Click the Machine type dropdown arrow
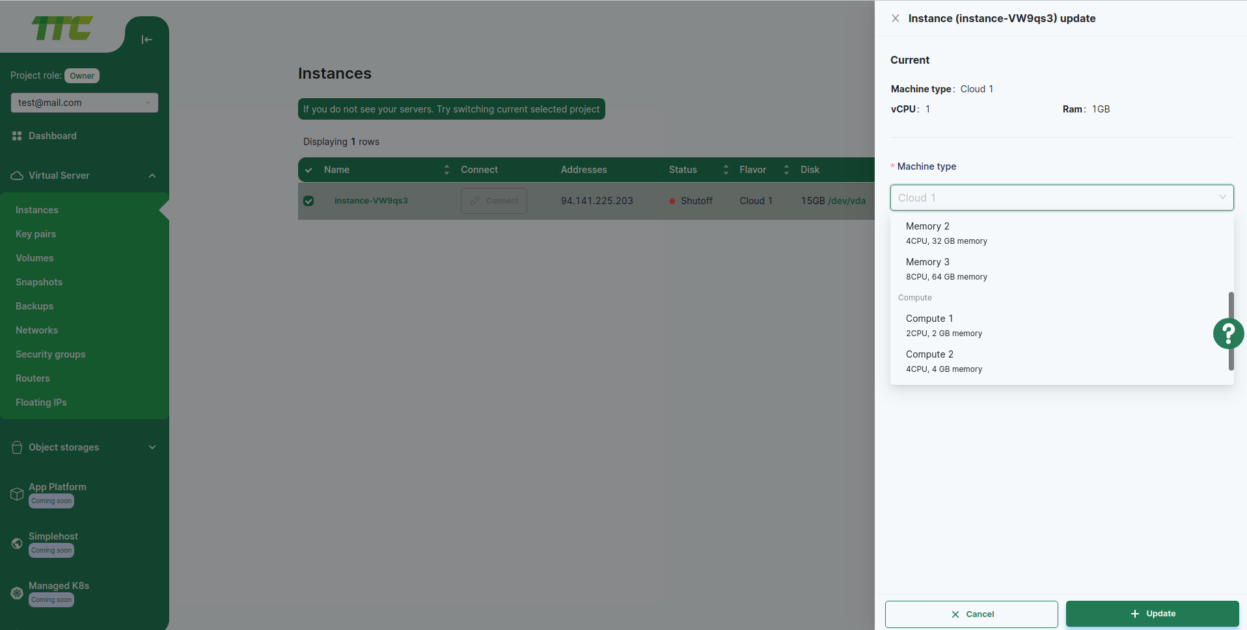Image resolution: width=1247 pixels, height=630 pixels. point(1222,198)
